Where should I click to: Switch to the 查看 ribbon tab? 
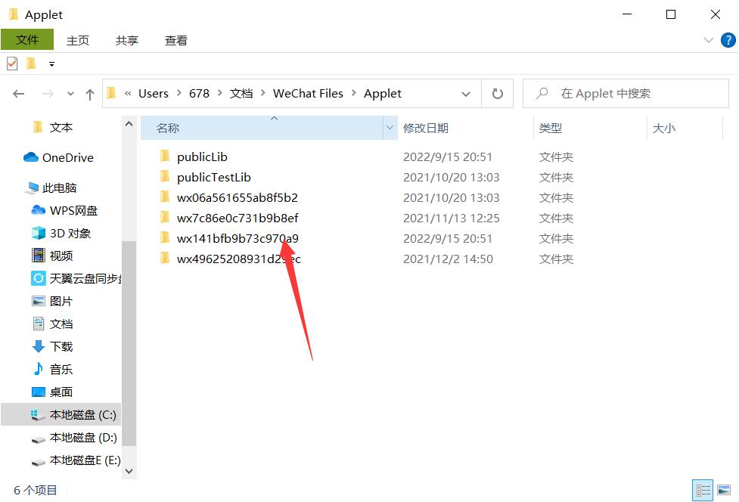(175, 41)
